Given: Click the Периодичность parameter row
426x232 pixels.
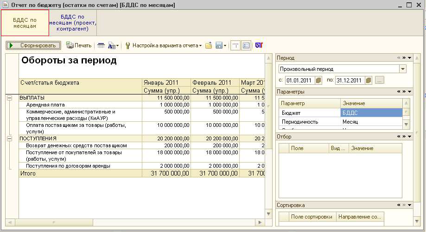Looking at the screenshot, I should click(340, 122).
